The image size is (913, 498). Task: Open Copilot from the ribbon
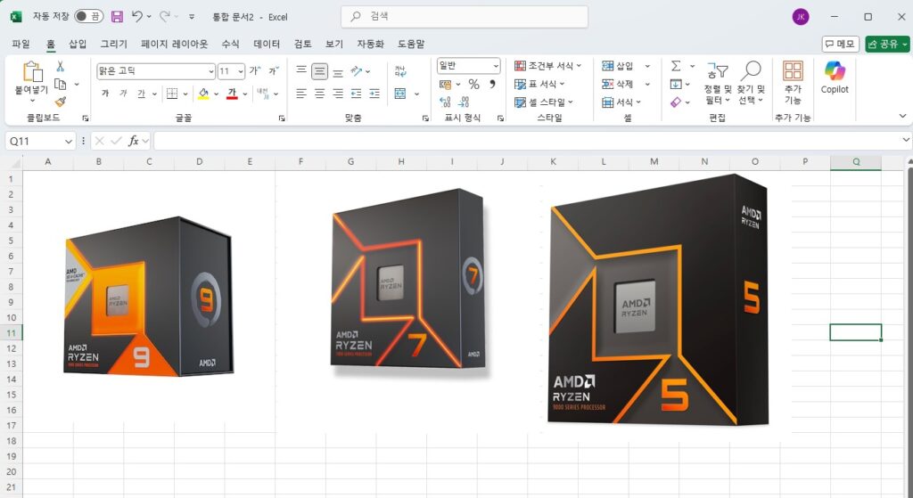tap(835, 78)
